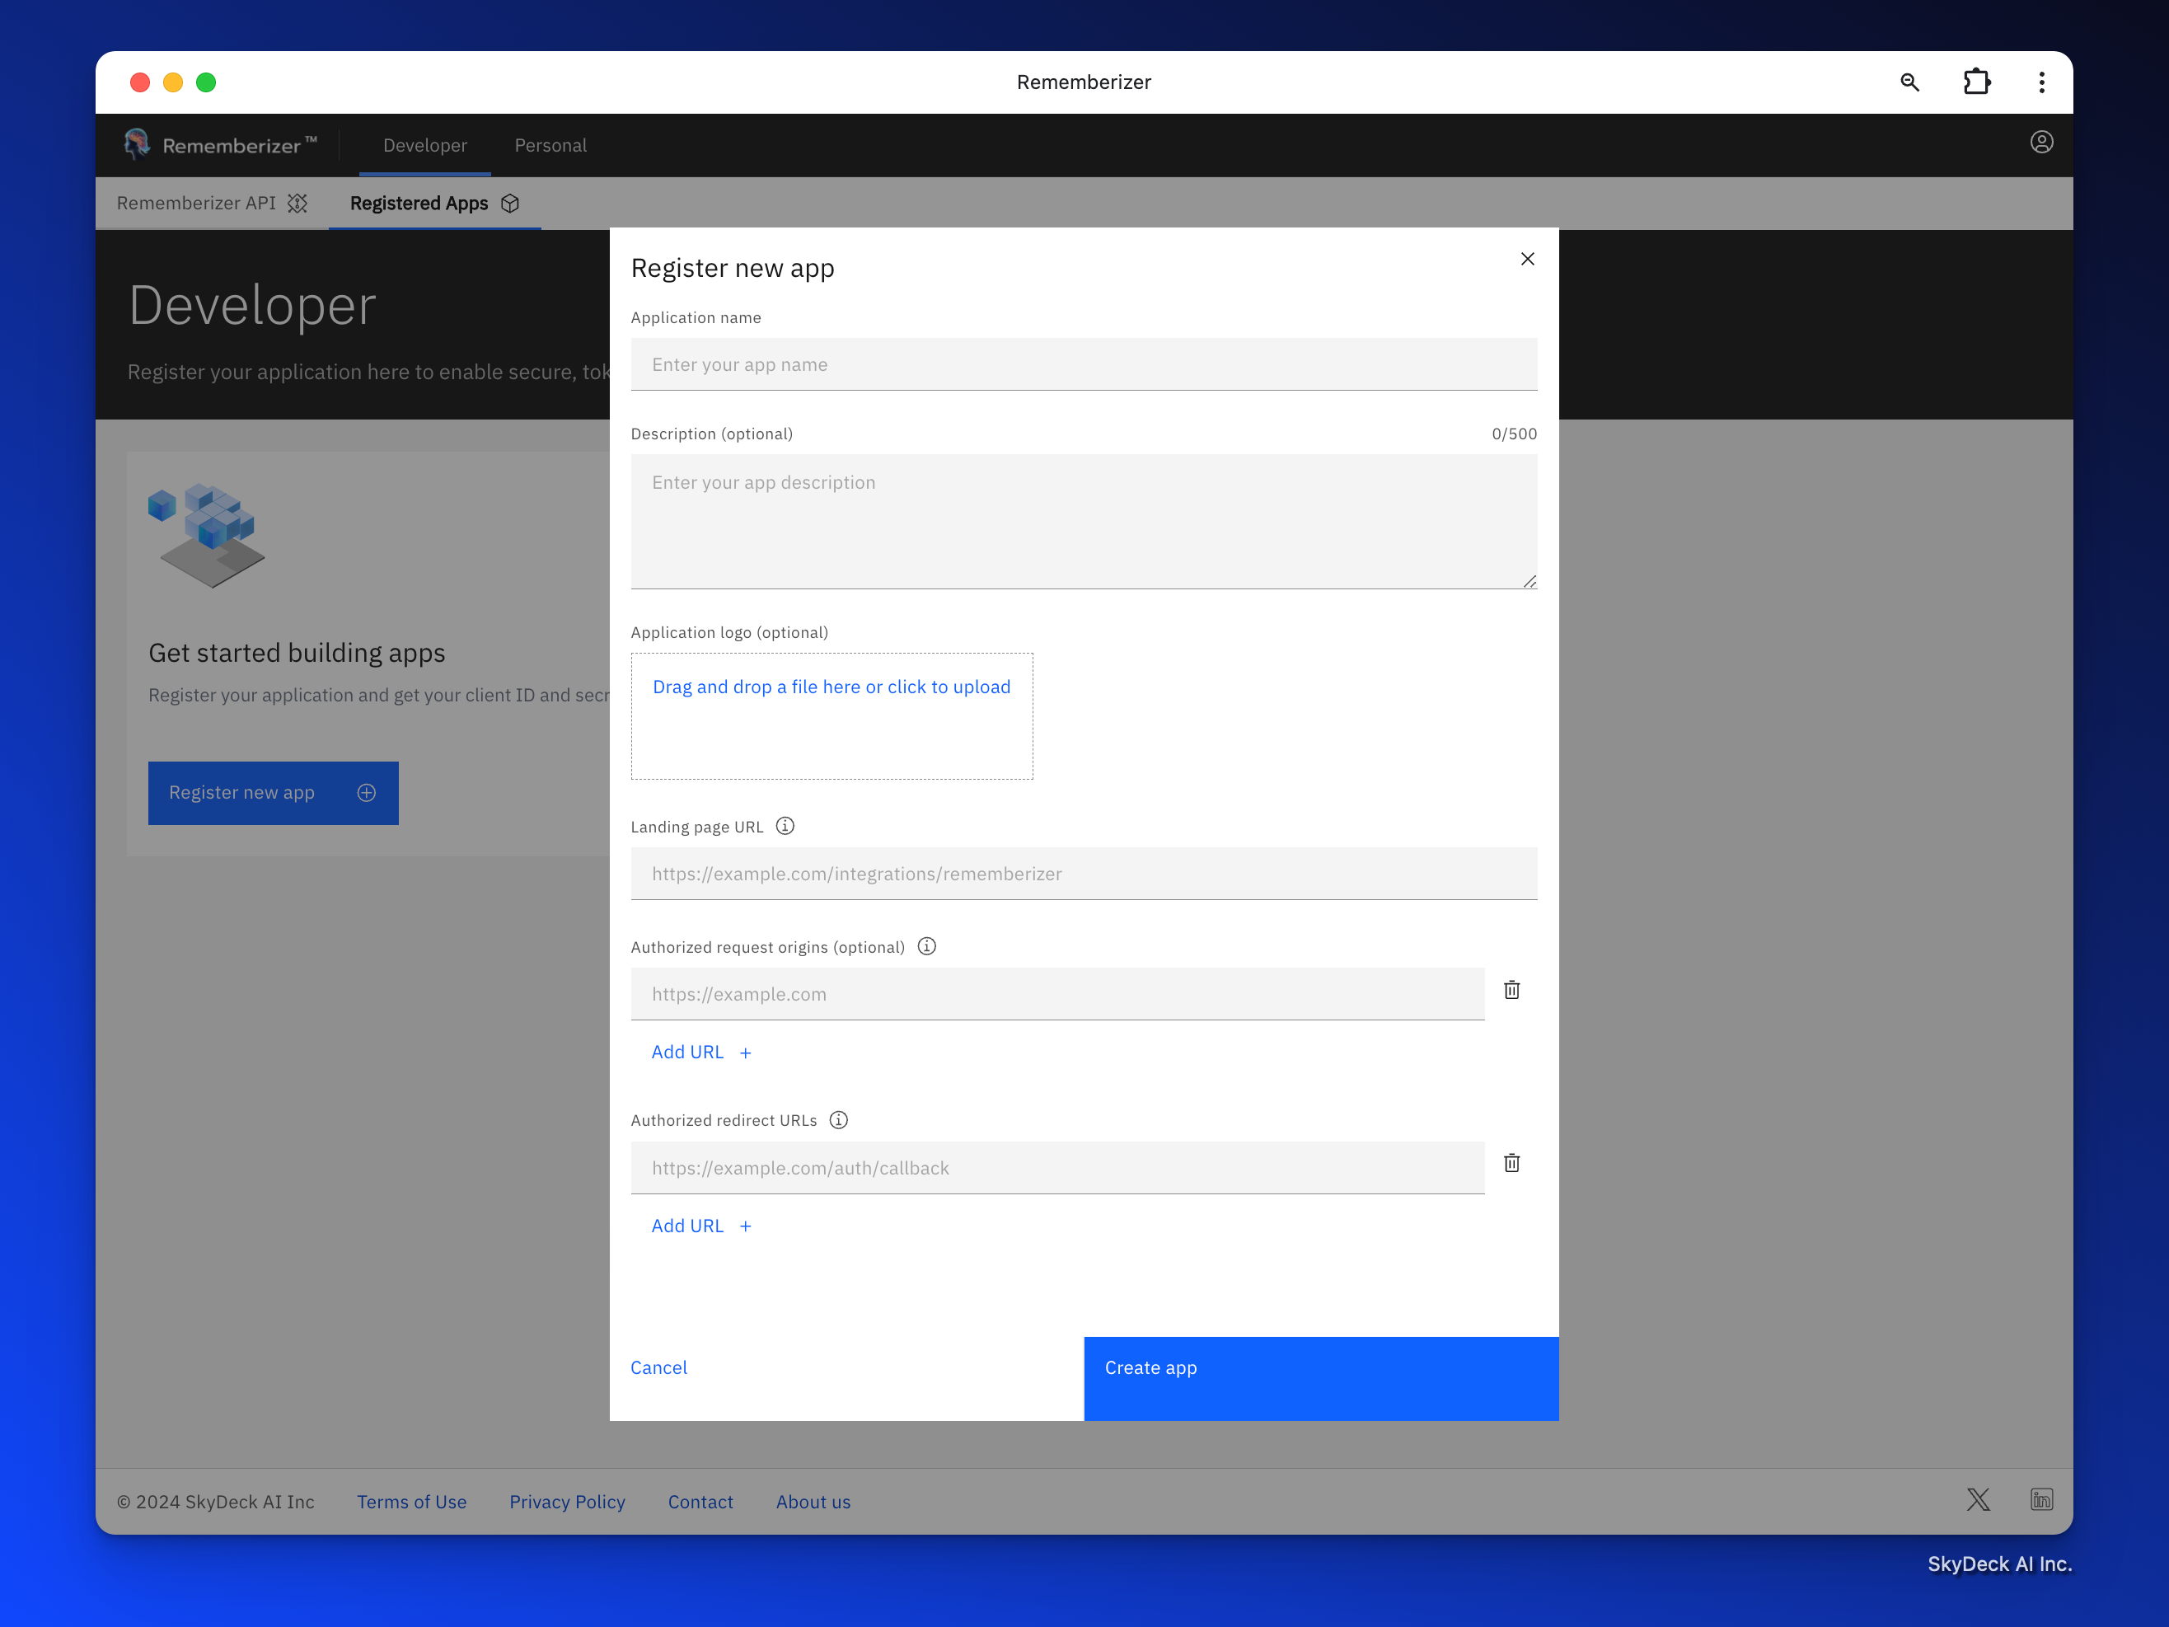Click the info icon beside Landing page URL
Viewport: 2169px width, 1627px height.
pos(785,826)
